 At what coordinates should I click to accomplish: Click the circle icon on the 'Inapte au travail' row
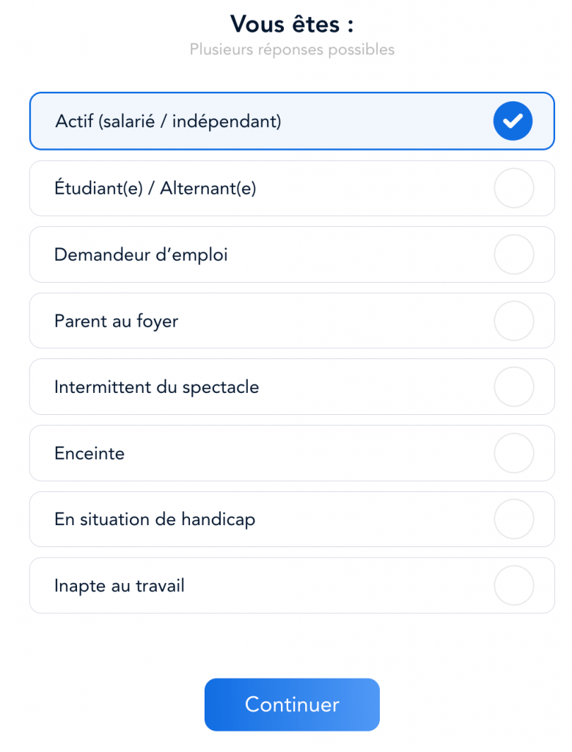tap(513, 585)
